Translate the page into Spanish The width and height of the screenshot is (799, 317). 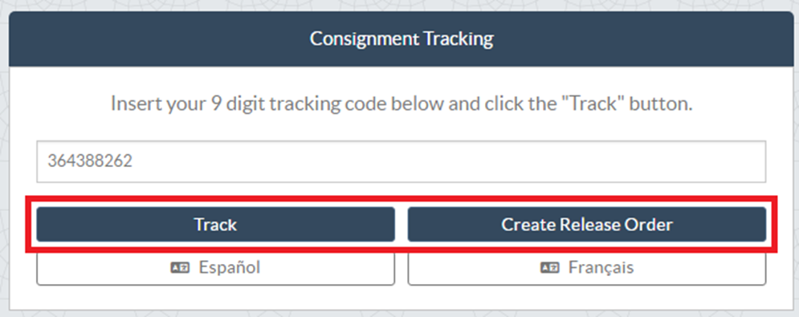click(215, 268)
